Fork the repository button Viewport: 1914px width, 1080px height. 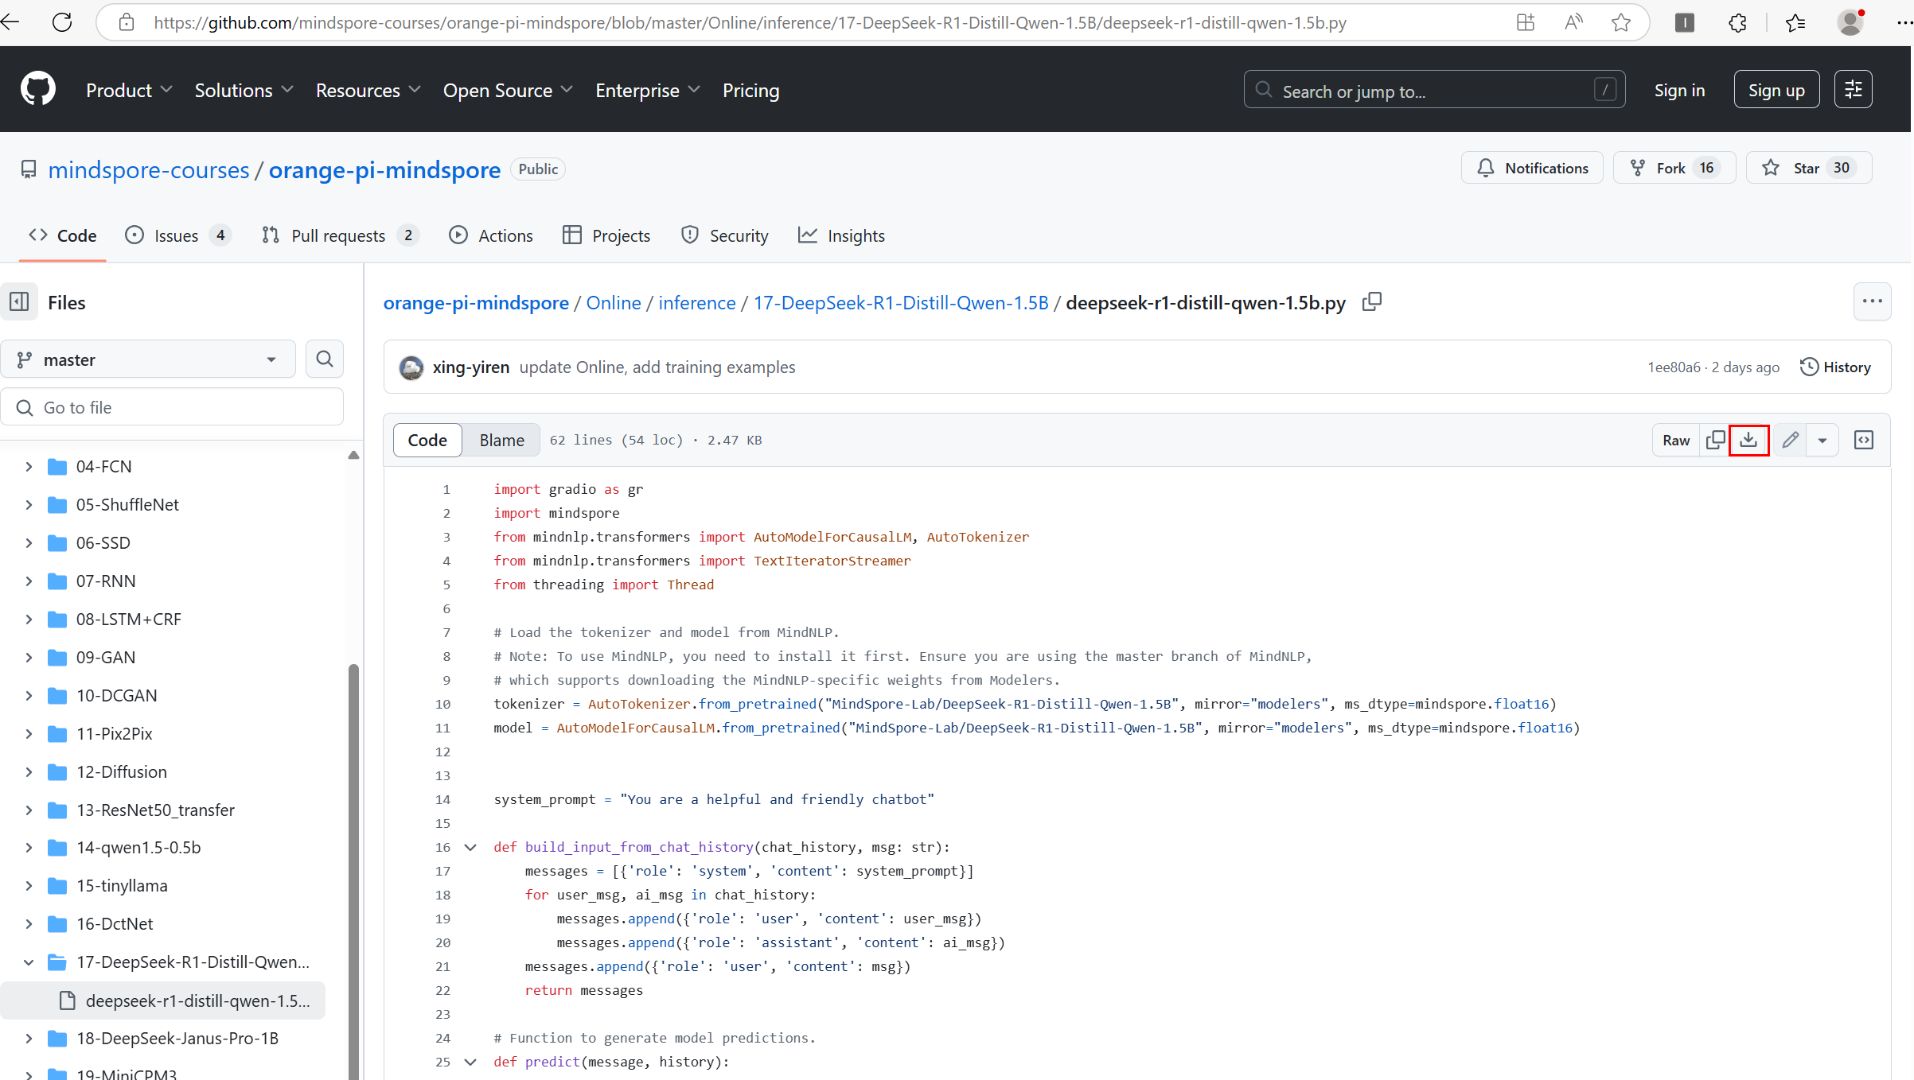pyautogui.click(x=1674, y=168)
